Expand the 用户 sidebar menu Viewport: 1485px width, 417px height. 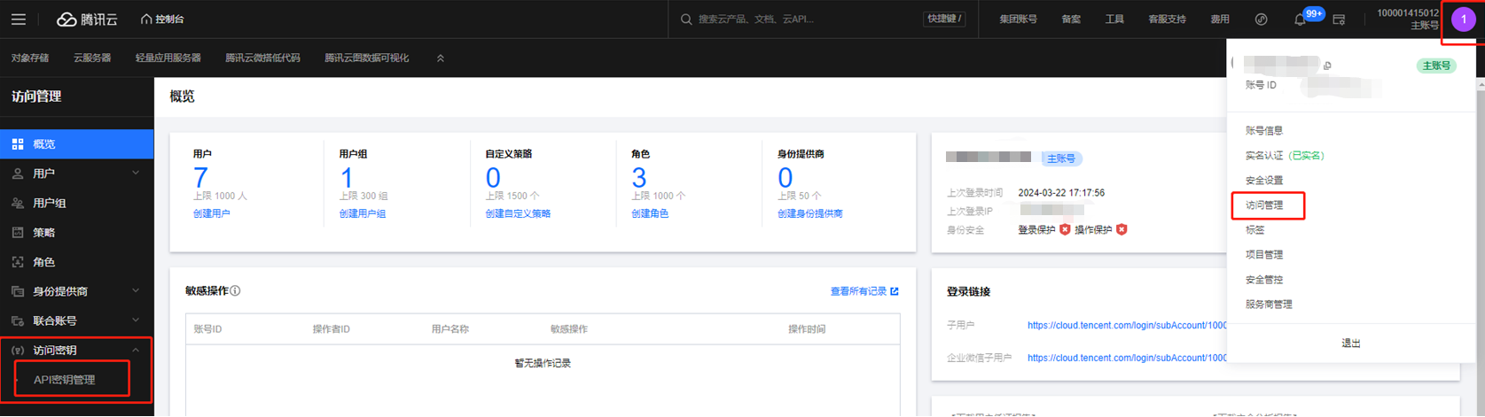pos(136,174)
